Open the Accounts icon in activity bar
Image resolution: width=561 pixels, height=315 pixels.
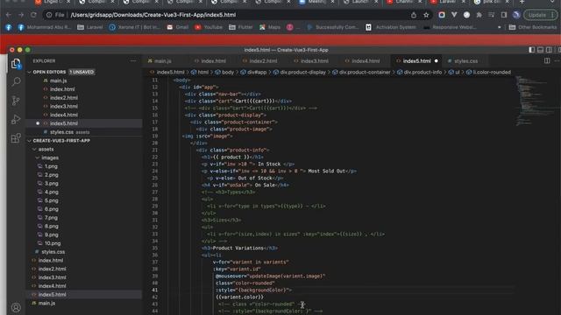coord(16,307)
